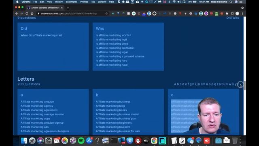This screenshot has height=146, width=259.
Task: Open Spotlight search in the menu bar
Action: point(231,2)
